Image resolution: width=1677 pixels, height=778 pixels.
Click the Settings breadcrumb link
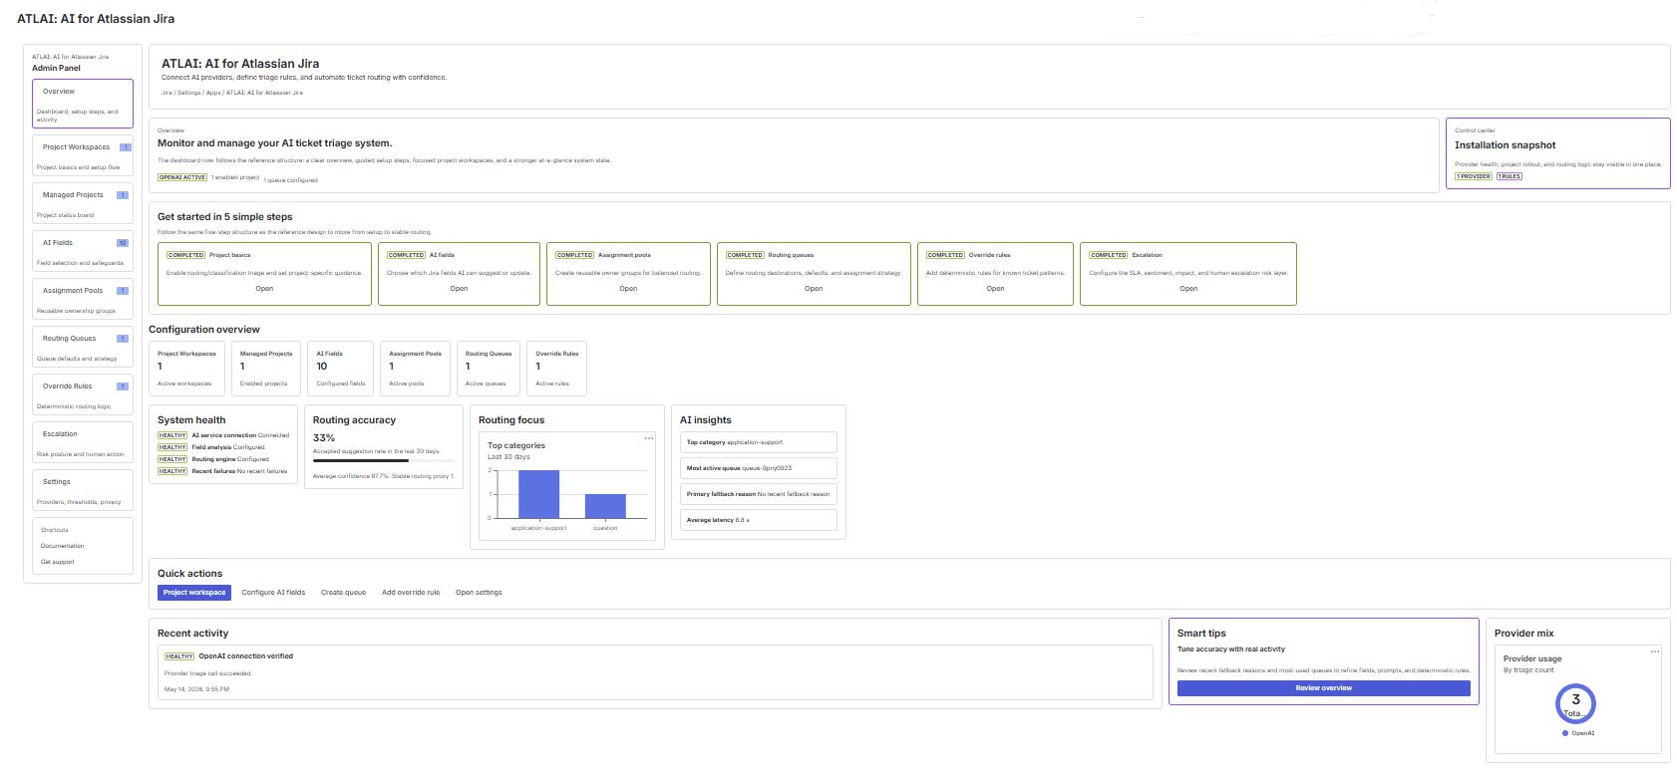(x=188, y=93)
